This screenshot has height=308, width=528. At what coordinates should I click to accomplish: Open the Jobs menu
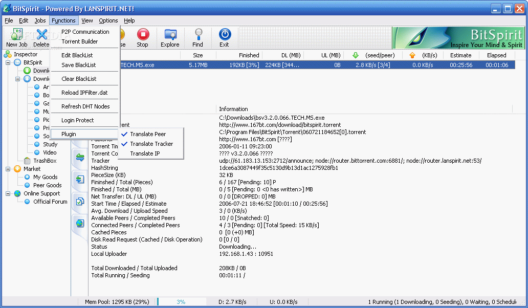[40, 20]
